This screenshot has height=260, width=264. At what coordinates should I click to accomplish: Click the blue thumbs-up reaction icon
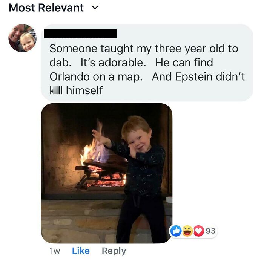click(176, 231)
